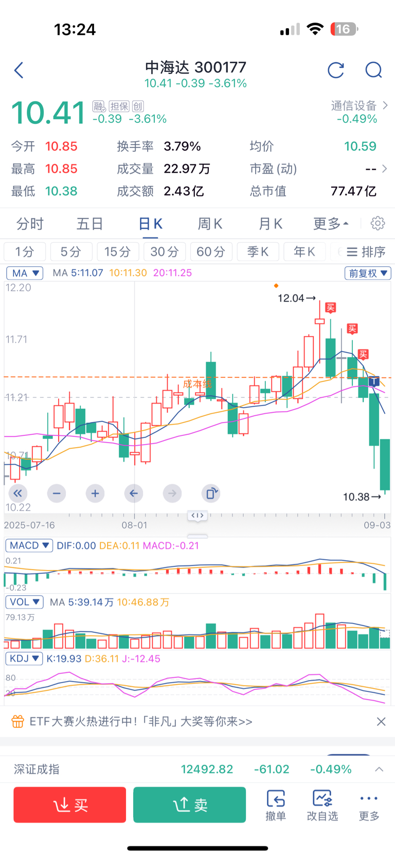Switch to 分时 tab
The image size is (395, 858).
coord(30,224)
